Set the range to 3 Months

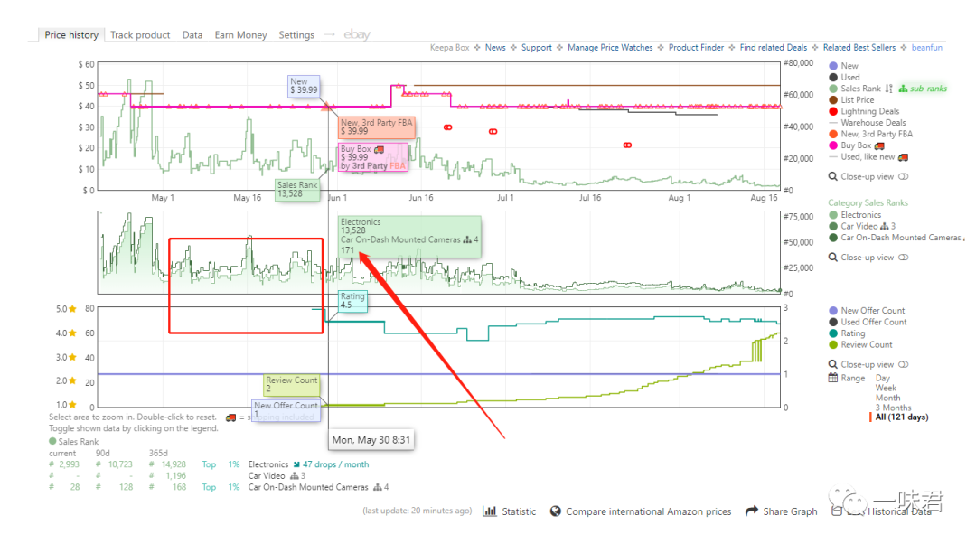(x=893, y=408)
